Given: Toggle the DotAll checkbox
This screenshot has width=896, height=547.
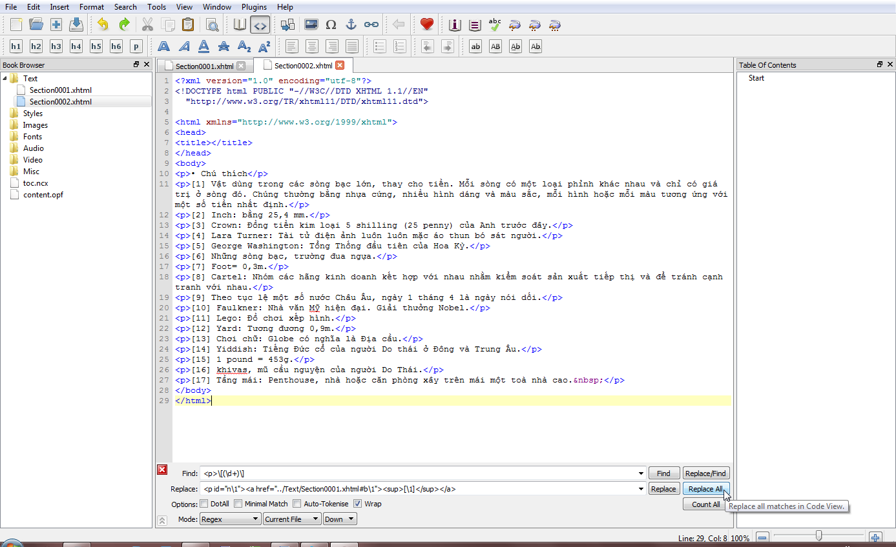Looking at the screenshot, I should [204, 504].
